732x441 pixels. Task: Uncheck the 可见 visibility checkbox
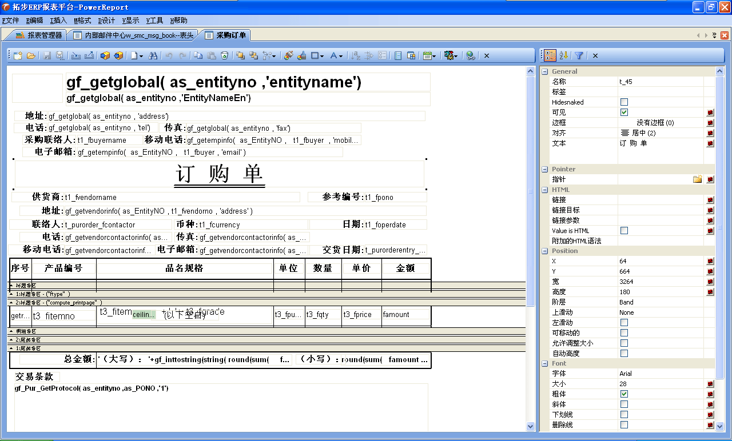tap(624, 112)
